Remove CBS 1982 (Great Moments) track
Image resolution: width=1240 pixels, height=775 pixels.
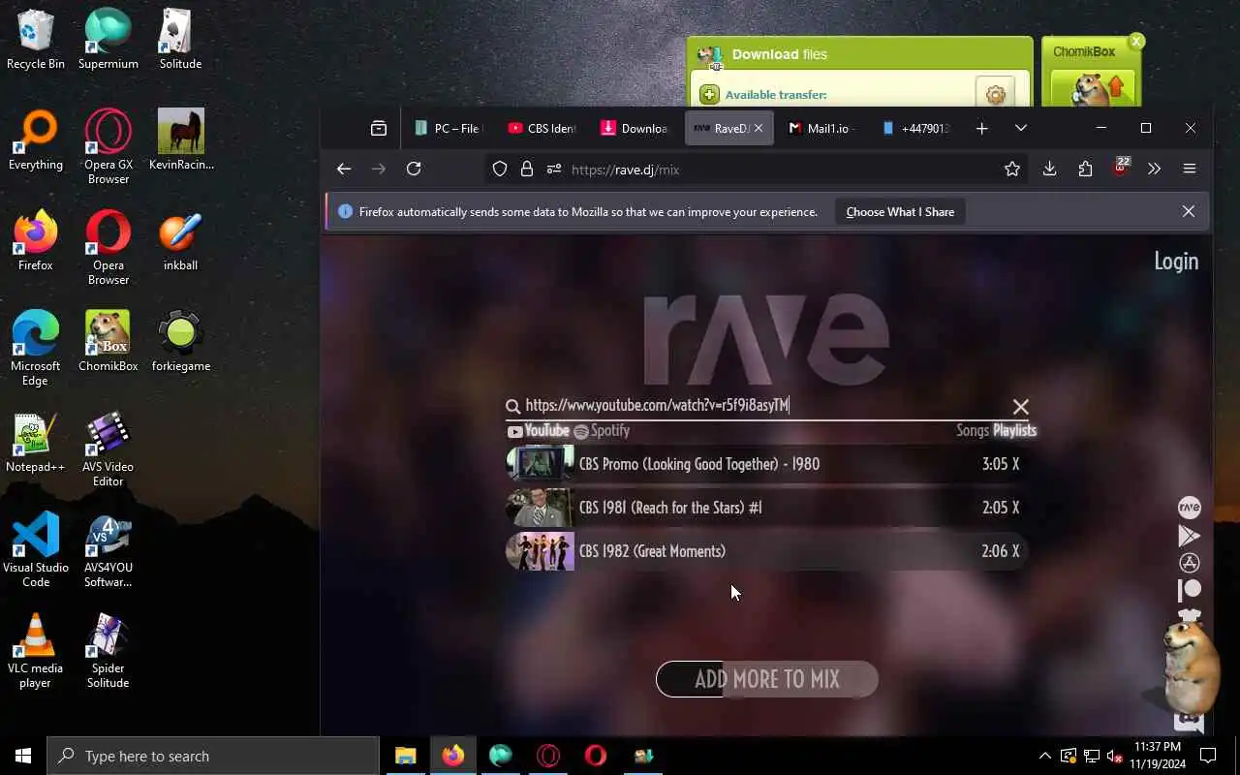(1015, 551)
